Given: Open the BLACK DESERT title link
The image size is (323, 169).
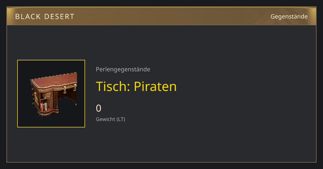Looking at the screenshot, I should (45, 17).
